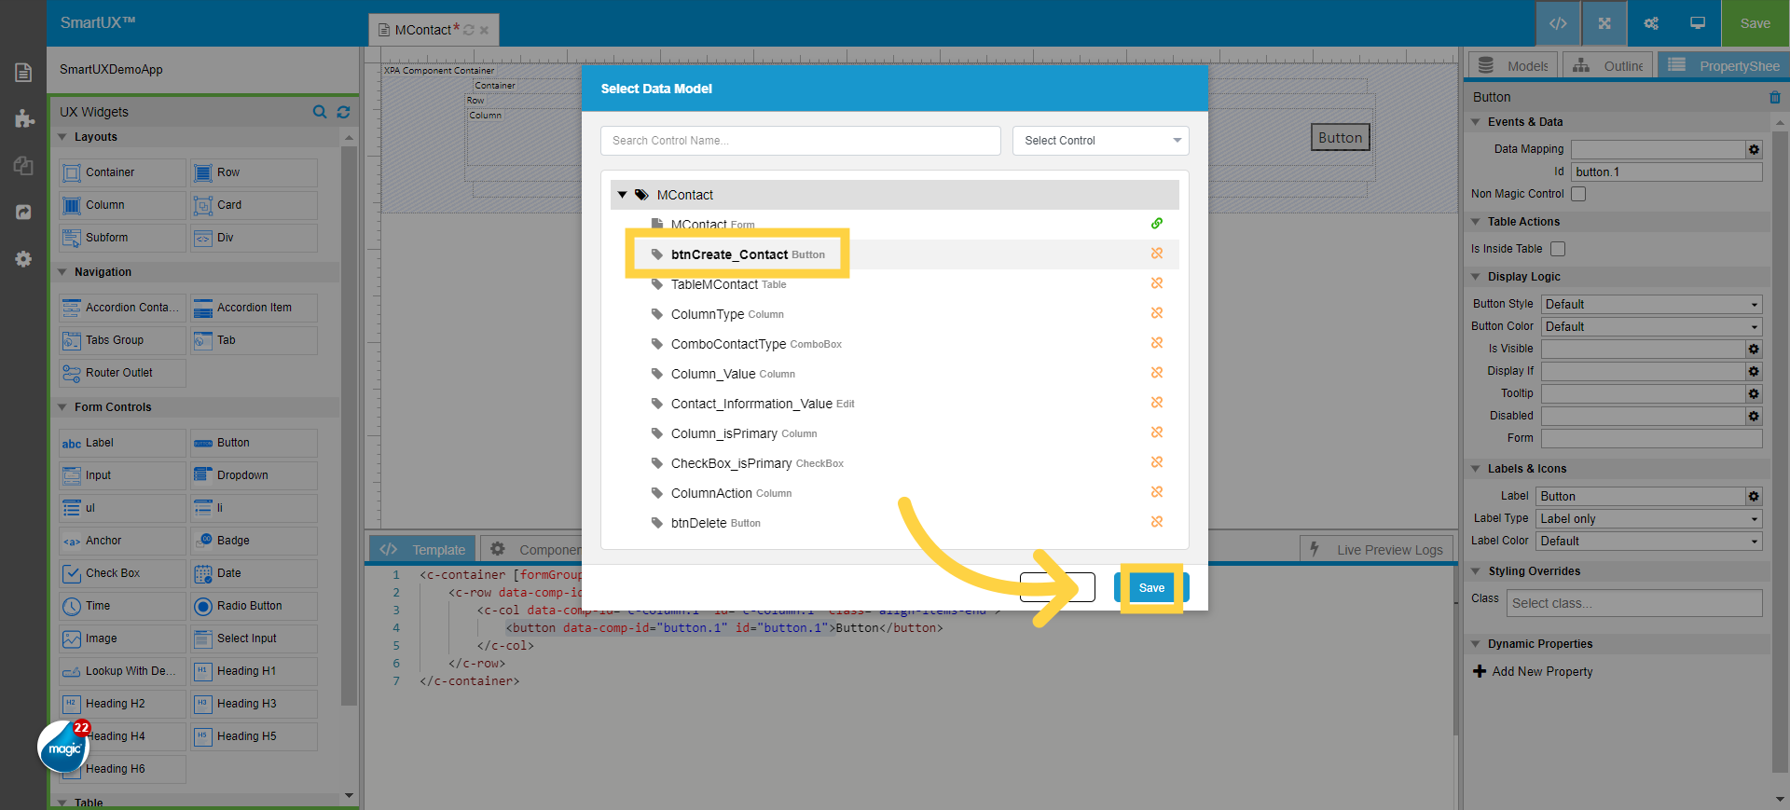
Task: Select the Dropdown form control widget
Action: (x=254, y=475)
